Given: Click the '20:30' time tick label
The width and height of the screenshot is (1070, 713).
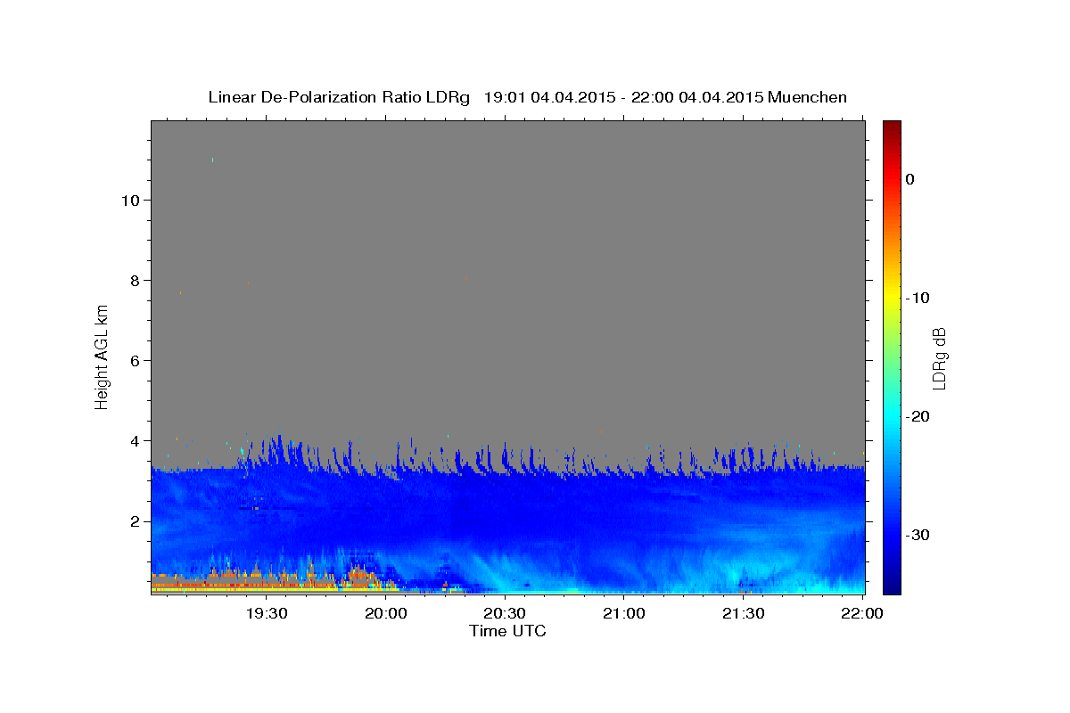Looking at the screenshot, I should [505, 614].
